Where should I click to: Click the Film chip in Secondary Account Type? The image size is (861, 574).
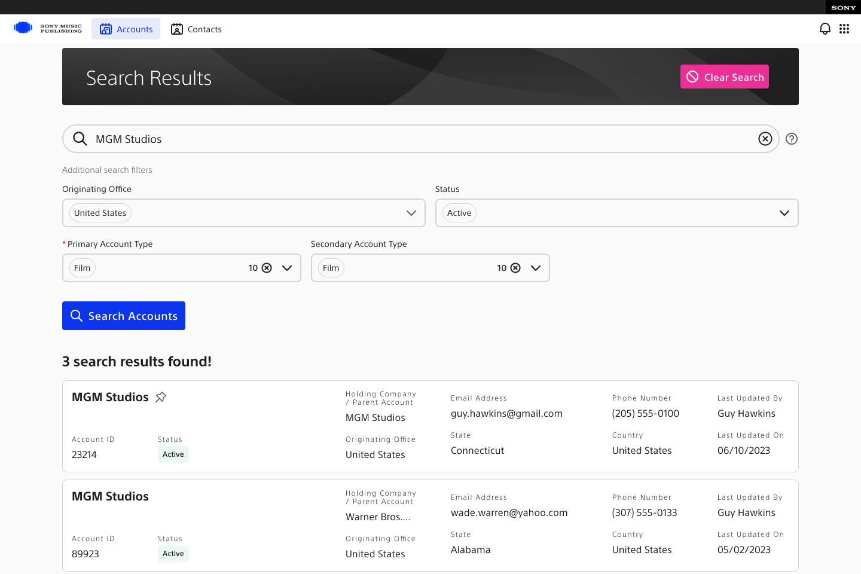click(x=331, y=268)
